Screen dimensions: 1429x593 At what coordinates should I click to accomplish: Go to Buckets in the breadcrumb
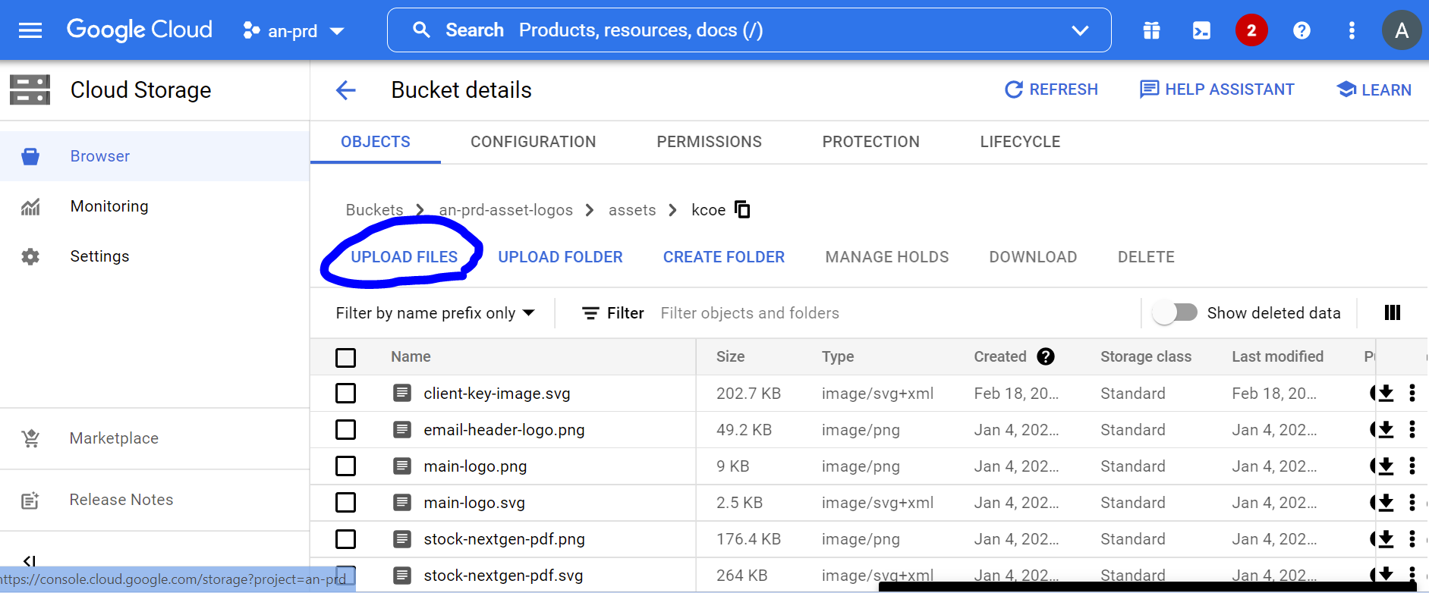[x=374, y=210]
